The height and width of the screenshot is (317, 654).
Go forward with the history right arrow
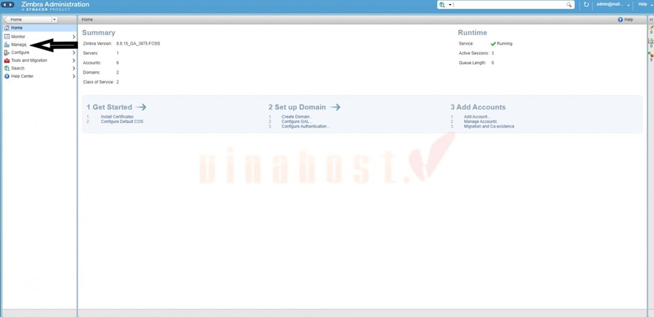click(11, 5)
